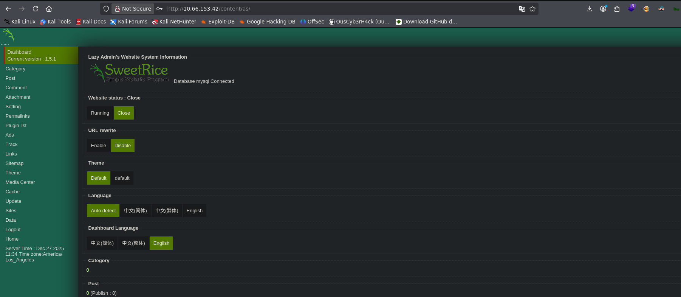
Task: Click the translate page icon
Action: [x=522, y=9]
